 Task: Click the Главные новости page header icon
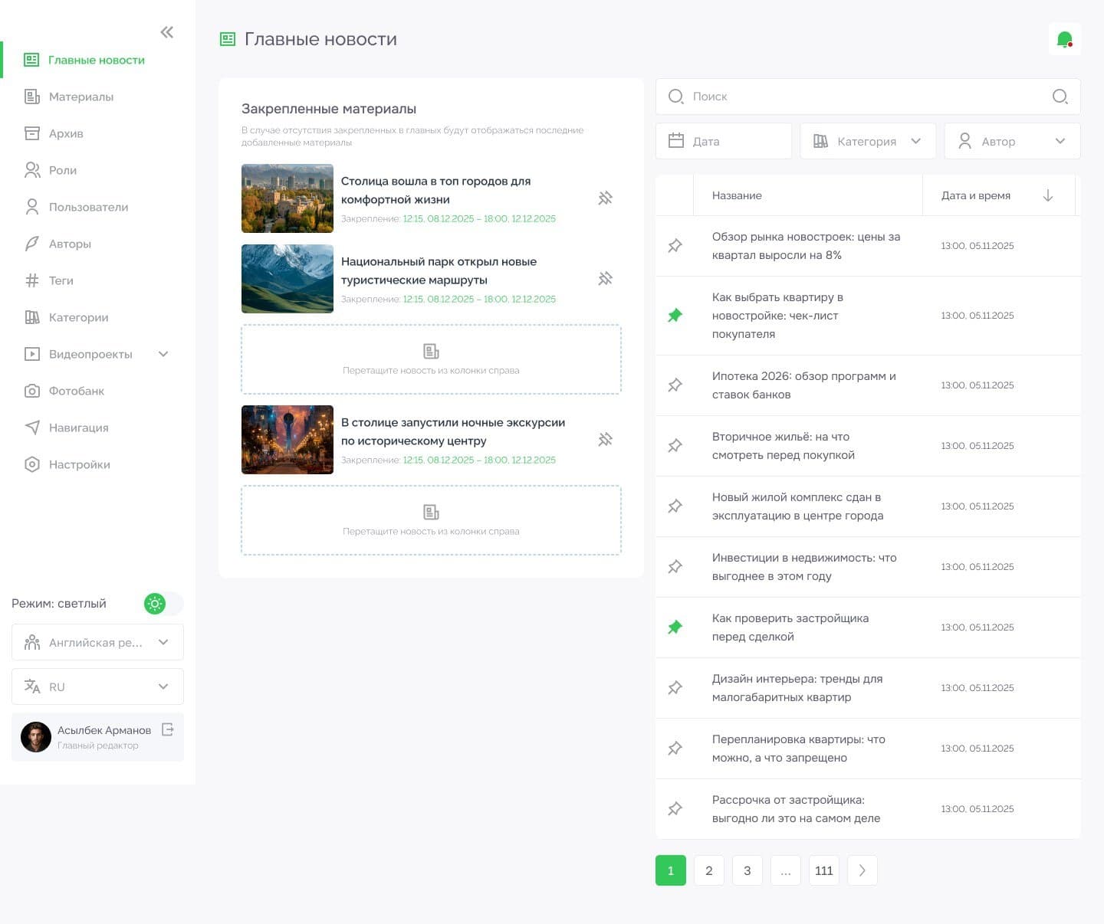pyautogui.click(x=228, y=39)
